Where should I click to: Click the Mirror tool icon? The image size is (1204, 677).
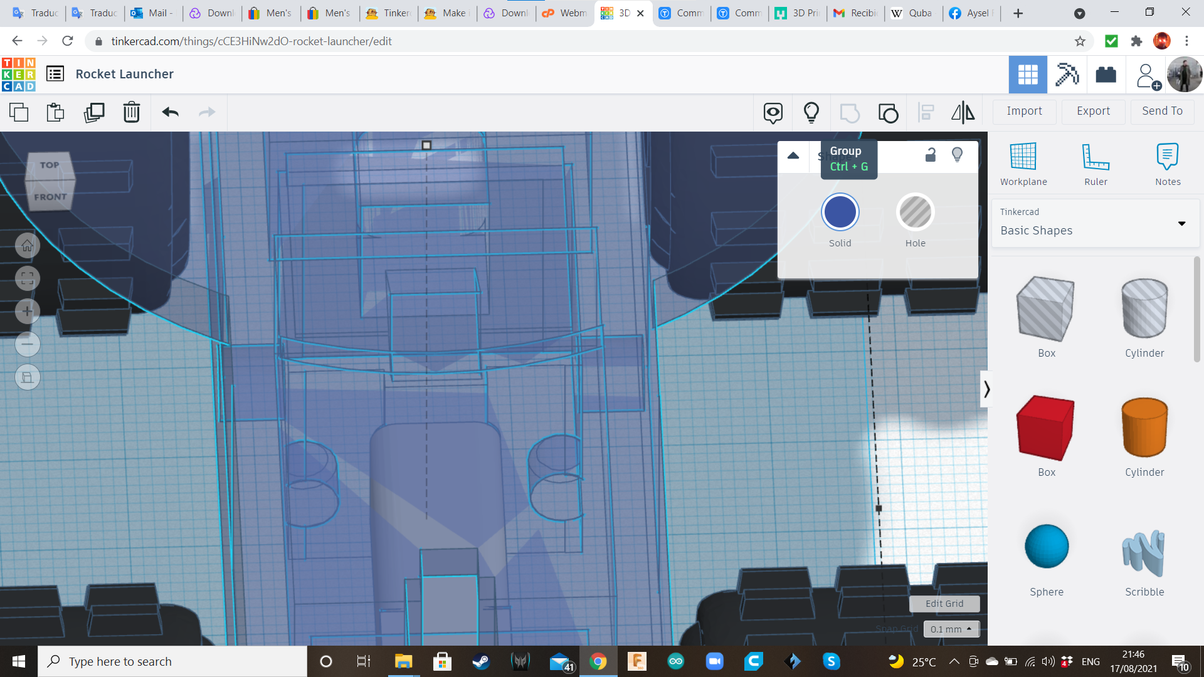click(x=963, y=112)
